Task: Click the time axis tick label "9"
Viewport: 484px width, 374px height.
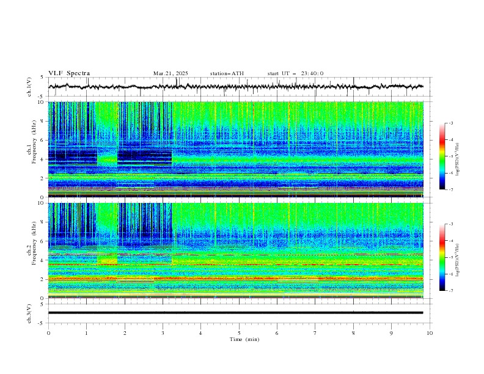Action: 391,333
